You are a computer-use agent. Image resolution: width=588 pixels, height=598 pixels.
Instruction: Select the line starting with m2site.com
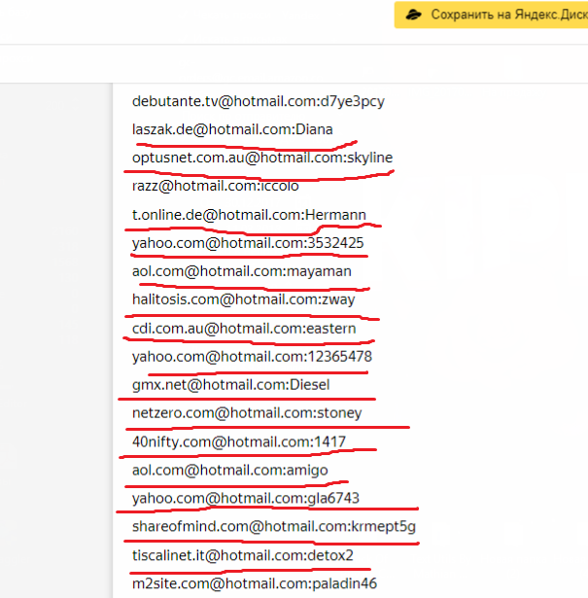(255, 583)
